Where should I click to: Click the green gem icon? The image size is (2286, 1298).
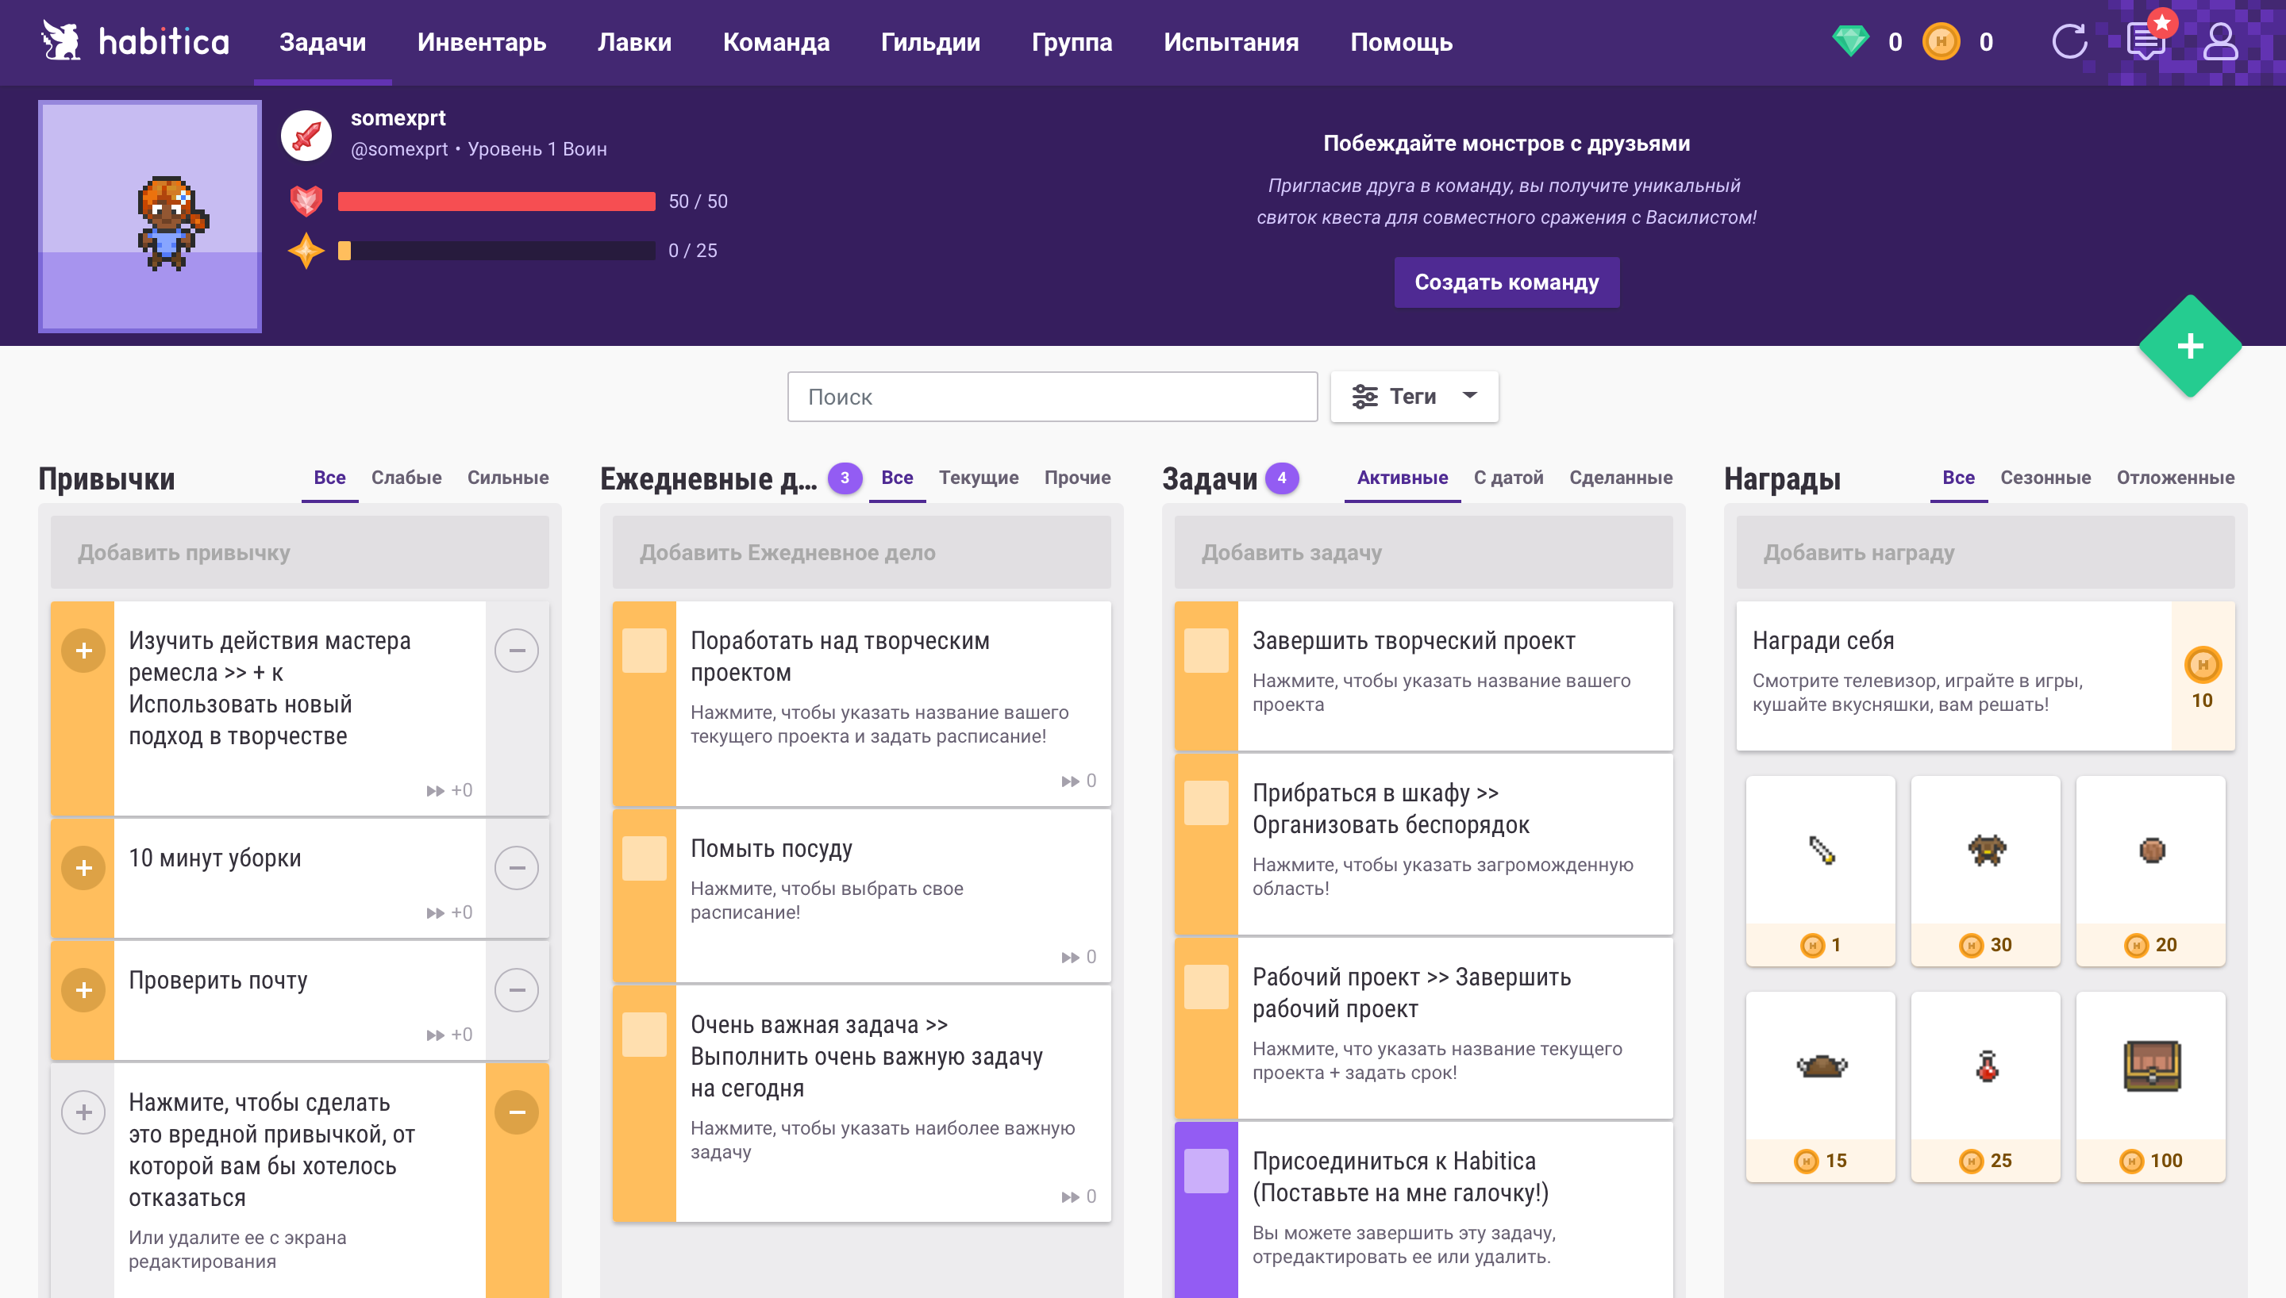click(1850, 42)
